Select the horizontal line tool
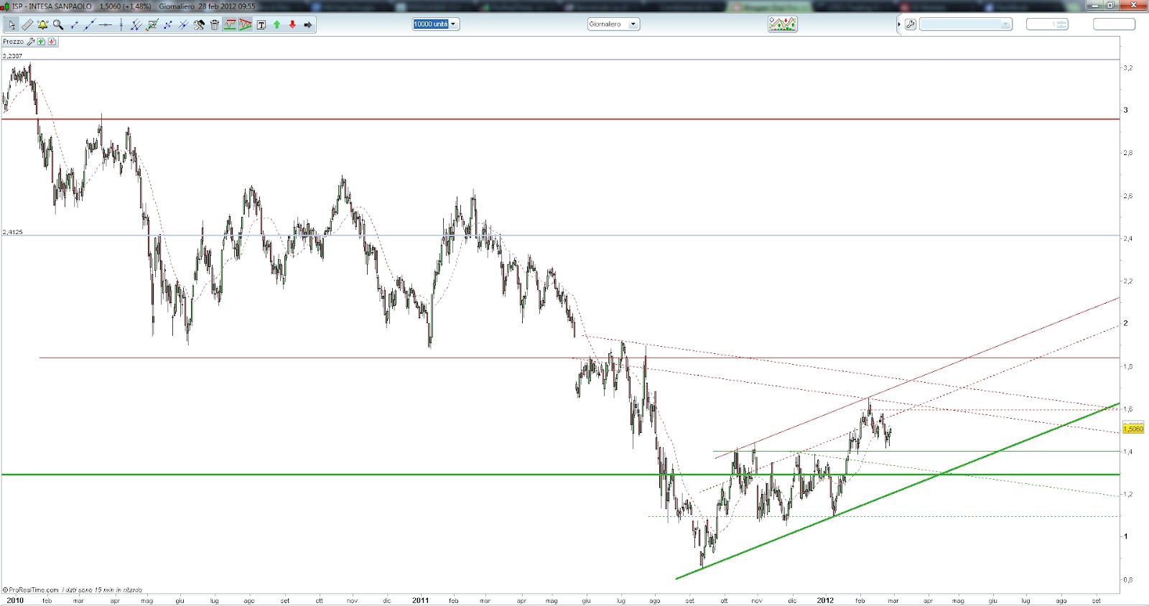The width and height of the screenshot is (1149, 606). 106,24
